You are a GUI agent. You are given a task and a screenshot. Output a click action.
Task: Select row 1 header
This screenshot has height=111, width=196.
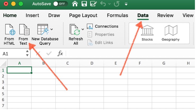(3, 70)
